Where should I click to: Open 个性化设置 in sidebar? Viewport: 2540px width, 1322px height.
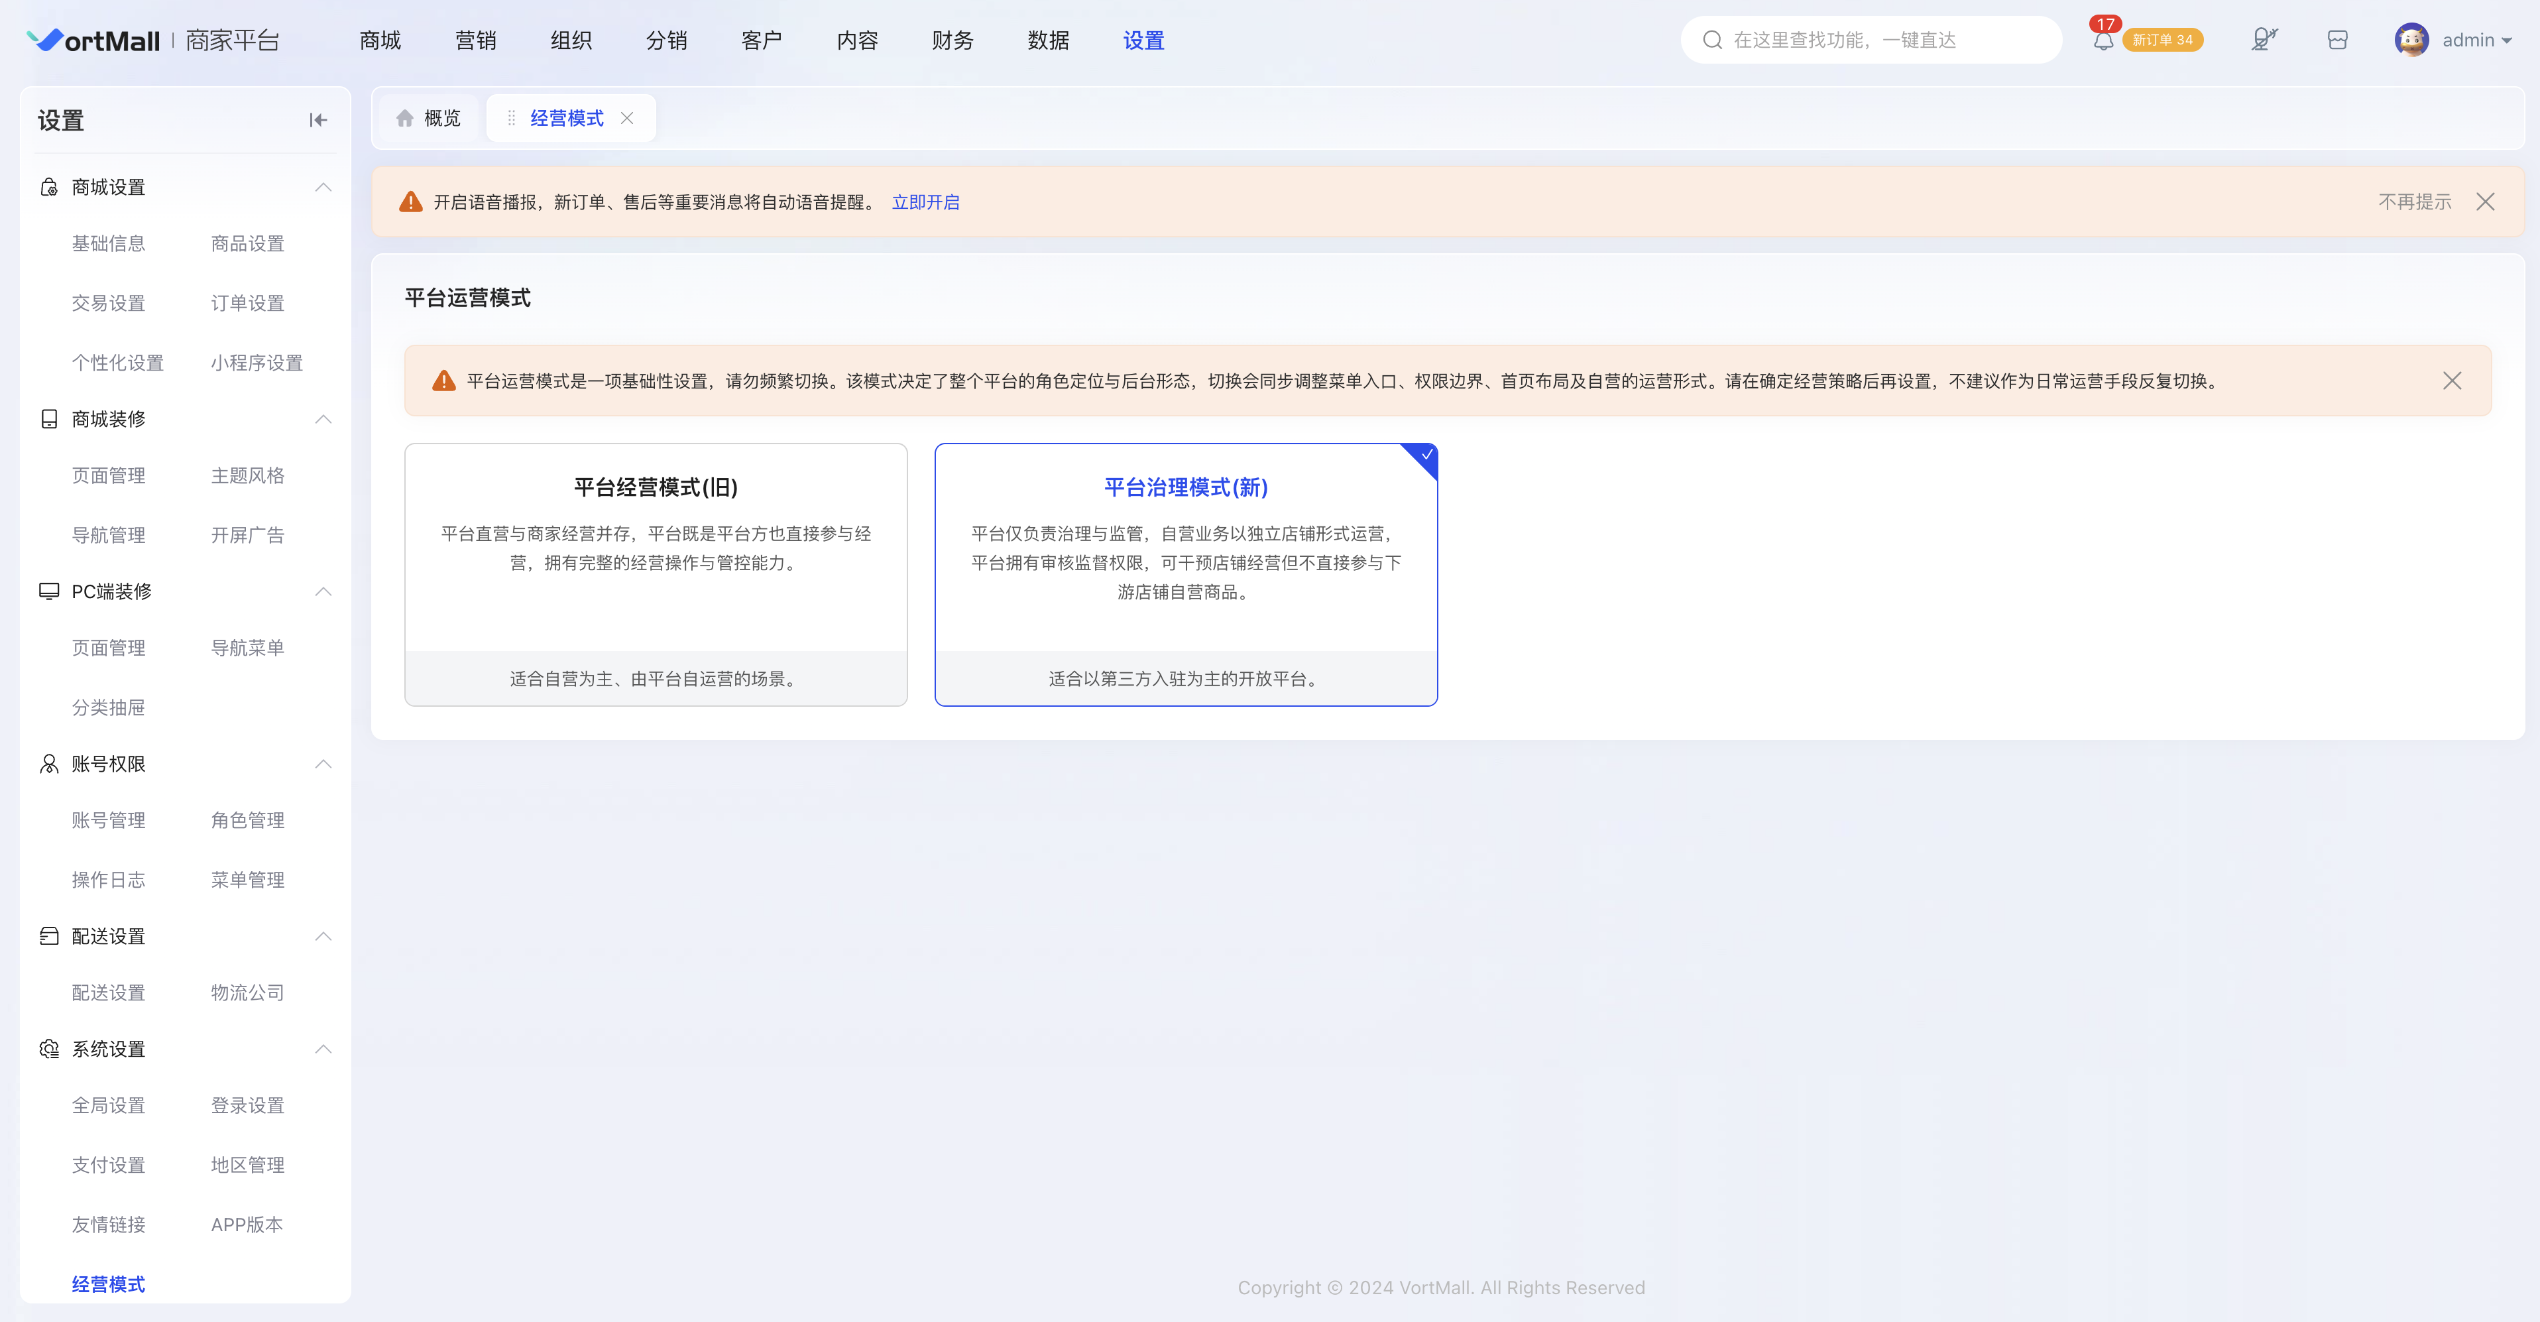click(x=117, y=363)
